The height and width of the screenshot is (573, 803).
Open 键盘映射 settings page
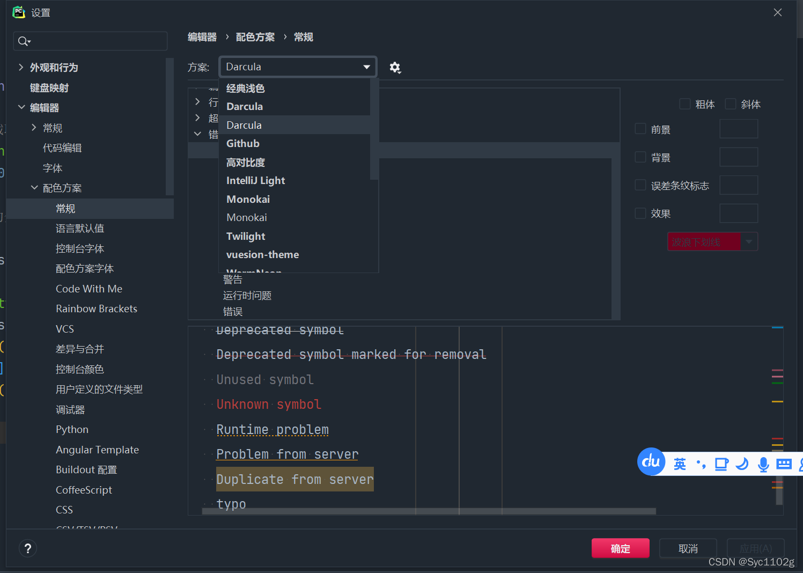pos(49,87)
